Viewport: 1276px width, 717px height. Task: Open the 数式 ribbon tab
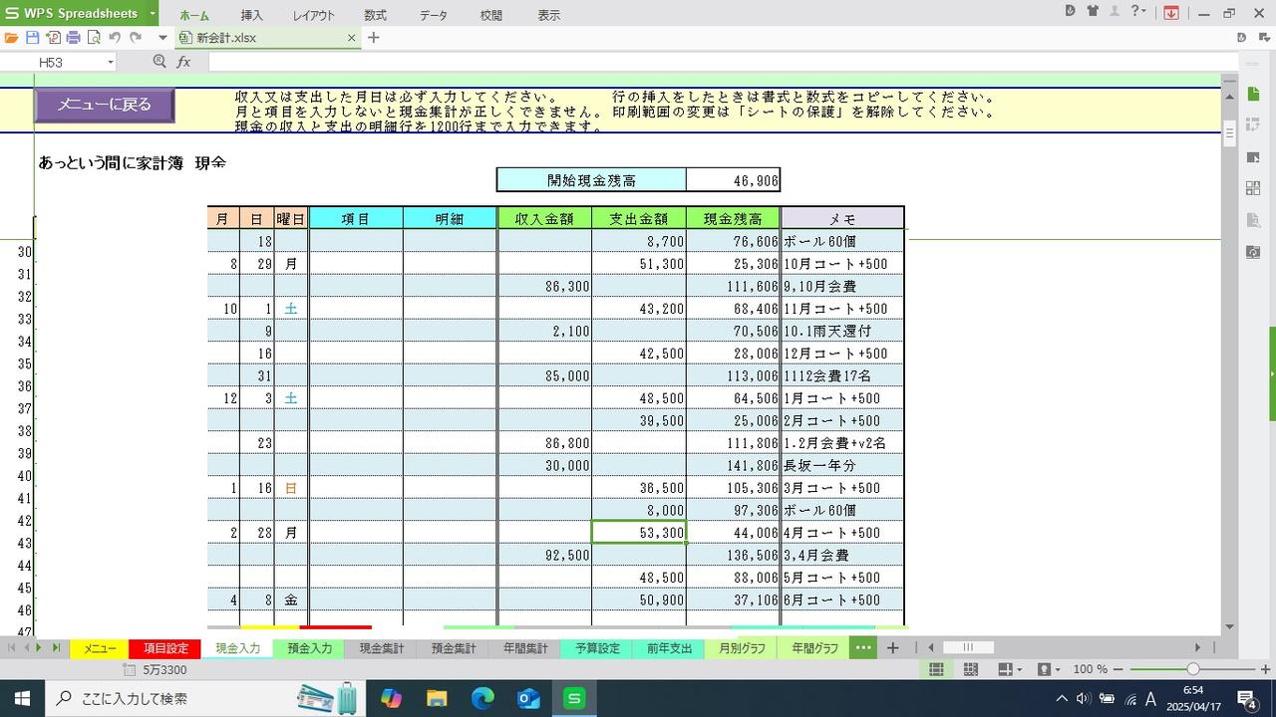click(375, 15)
